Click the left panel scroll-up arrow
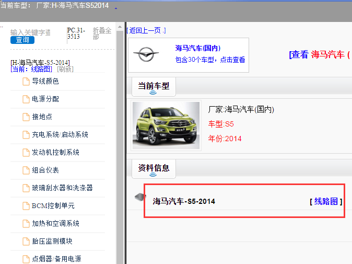The image size is (352, 264). coord(120,27)
